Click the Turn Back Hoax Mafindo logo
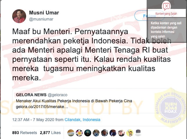This screenshot has width=187, height=139. [171, 108]
